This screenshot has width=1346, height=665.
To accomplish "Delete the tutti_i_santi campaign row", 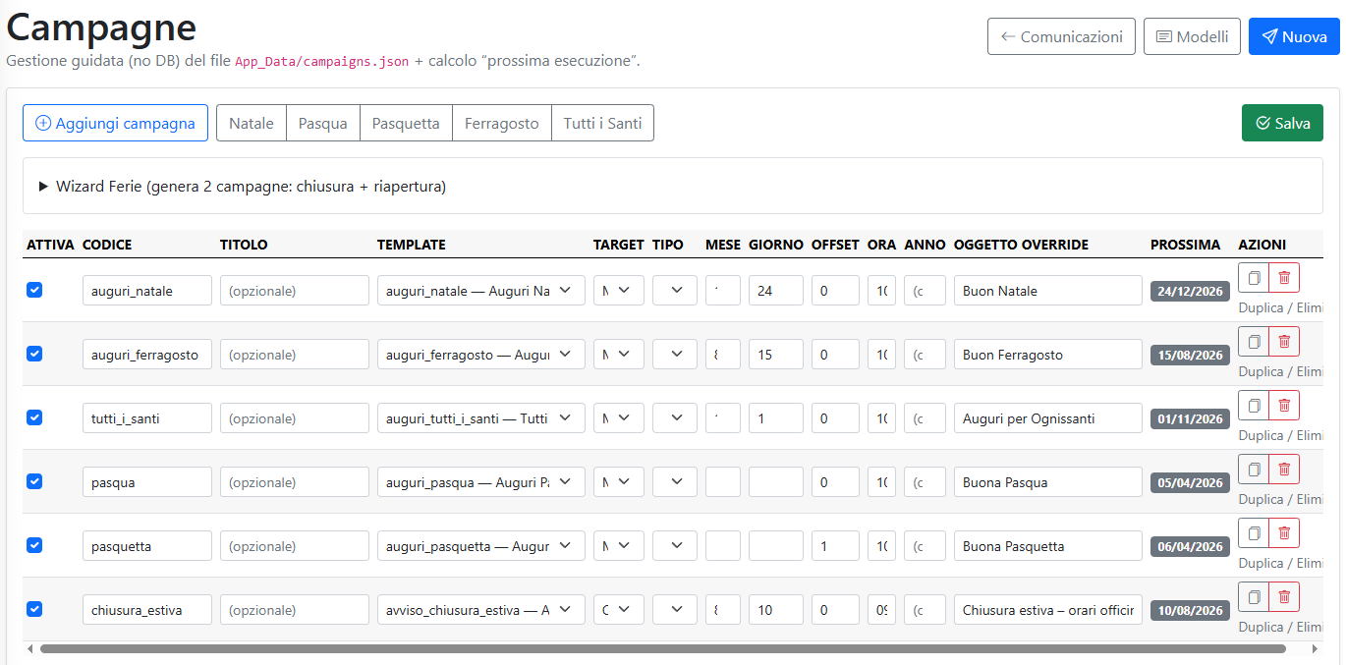I will 1284,406.
